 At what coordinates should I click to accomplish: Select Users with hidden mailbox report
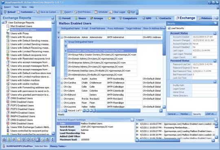click(x=25, y=81)
